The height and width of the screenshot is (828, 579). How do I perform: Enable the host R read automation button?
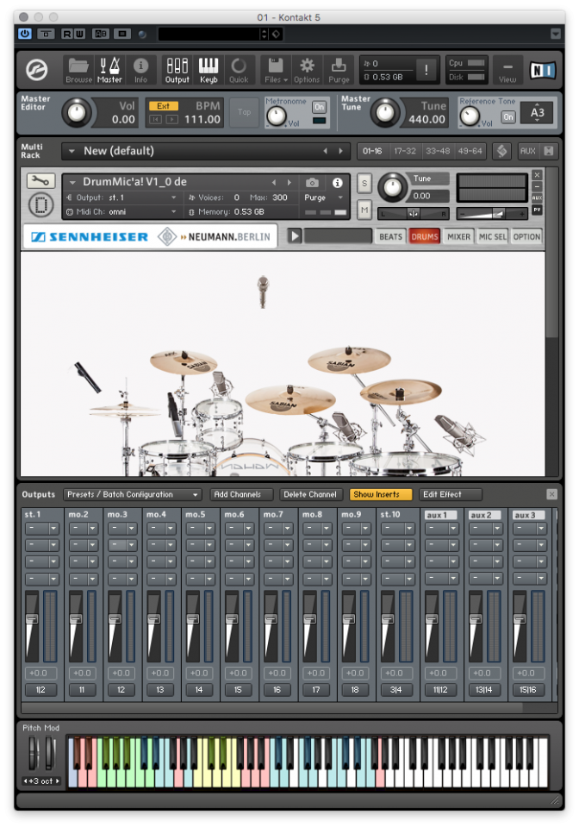(67, 34)
